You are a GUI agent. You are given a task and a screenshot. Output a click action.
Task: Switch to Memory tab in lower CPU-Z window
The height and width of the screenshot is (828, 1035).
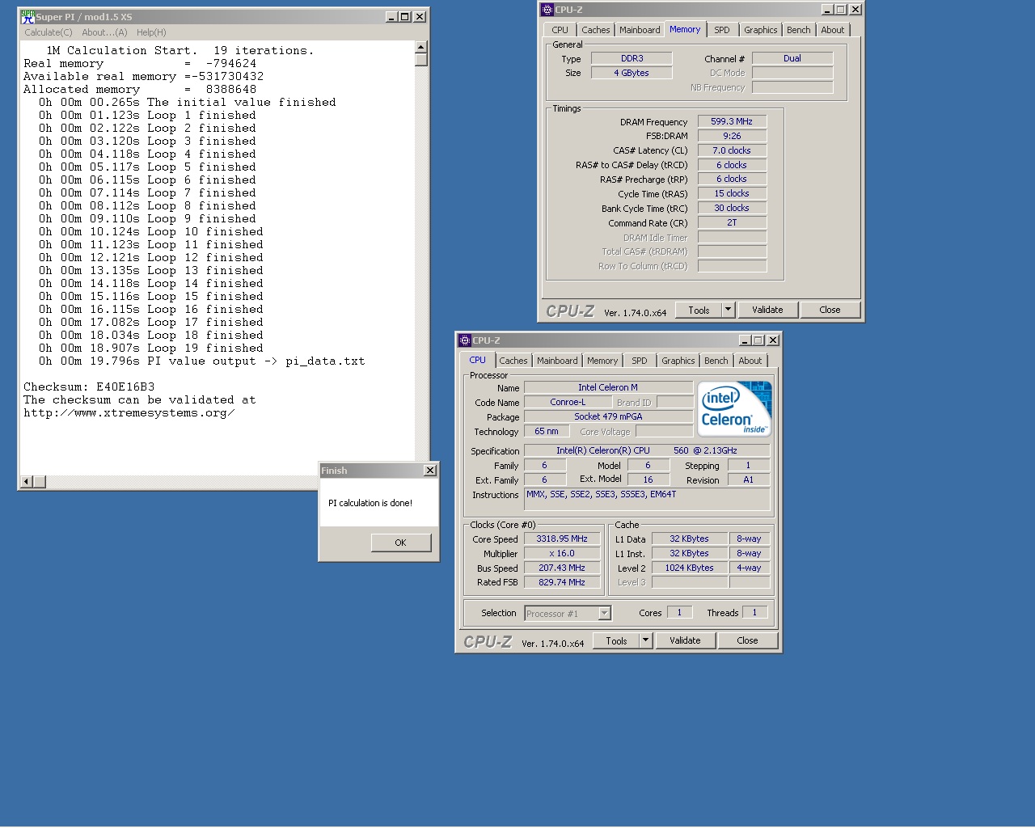pyautogui.click(x=602, y=361)
